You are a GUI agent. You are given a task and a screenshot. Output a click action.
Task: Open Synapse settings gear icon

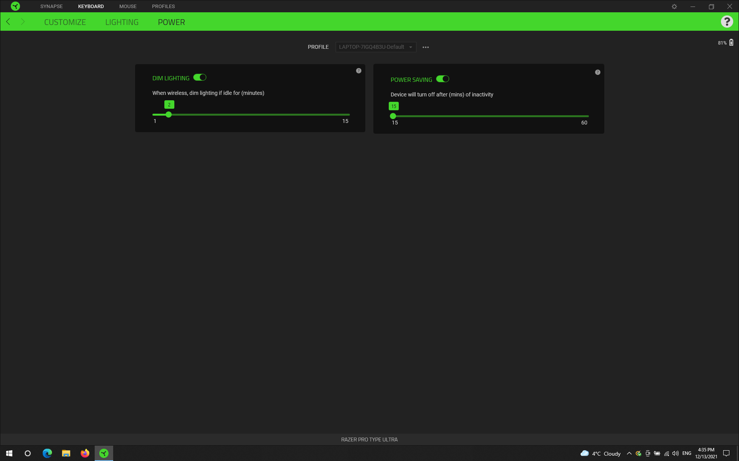click(674, 7)
